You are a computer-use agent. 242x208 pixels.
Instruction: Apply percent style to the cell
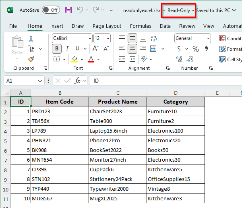(x=196, y=49)
